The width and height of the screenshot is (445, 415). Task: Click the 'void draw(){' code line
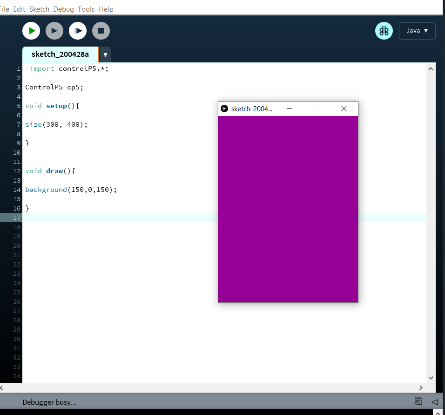click(50, 171)
